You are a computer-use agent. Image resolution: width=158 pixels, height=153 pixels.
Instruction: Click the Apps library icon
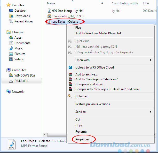[x=11, y=38]
